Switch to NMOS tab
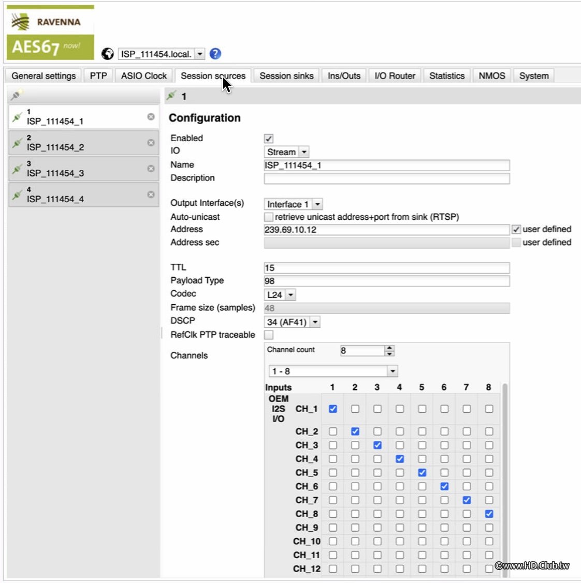Image resolution: width=581 pixels, height=583 pixels. (492, 76)
